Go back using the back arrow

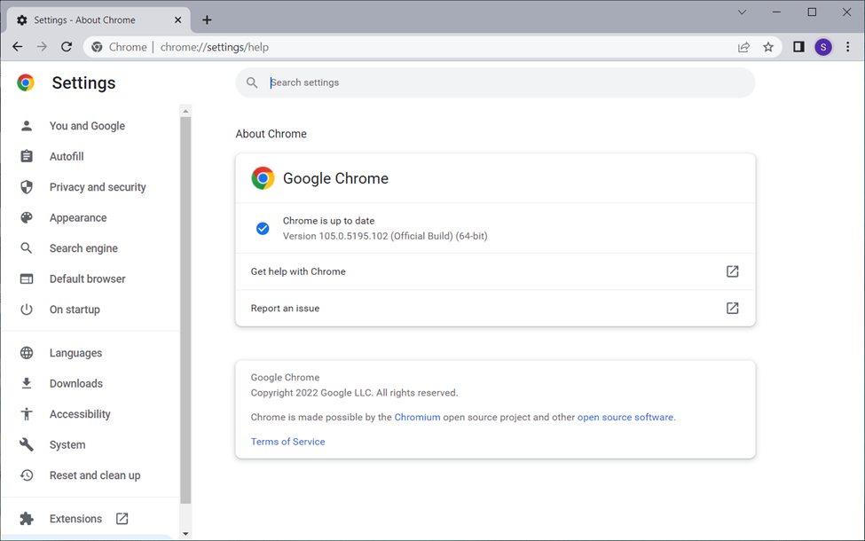click(18, 47)
